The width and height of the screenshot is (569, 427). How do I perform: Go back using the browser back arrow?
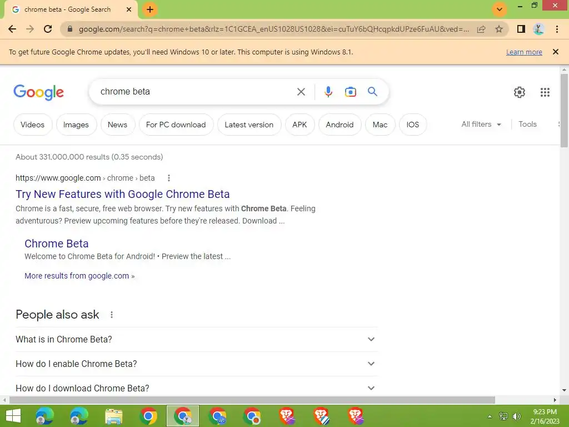pyautogui.click(x=12, y=29)
